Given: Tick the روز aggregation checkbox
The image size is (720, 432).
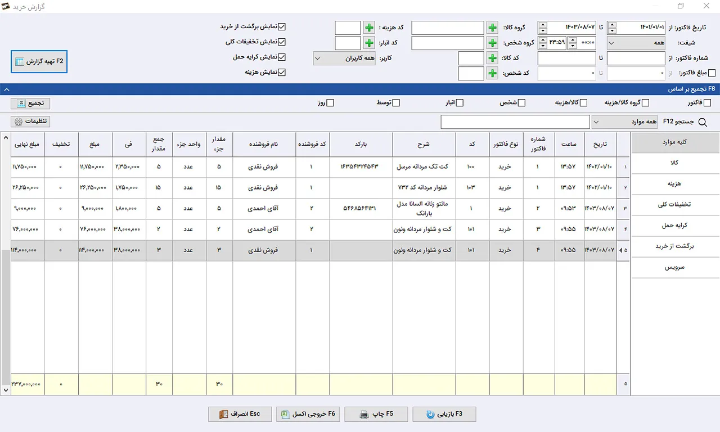Looking at the screenshot, I should point(331,103).
